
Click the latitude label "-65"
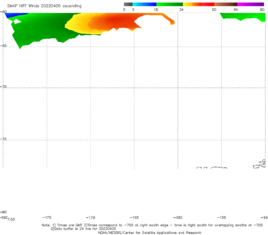click(3, 46)
